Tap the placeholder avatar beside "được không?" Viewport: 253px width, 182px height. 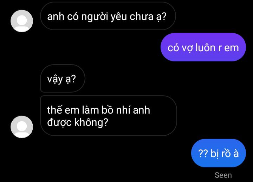[x=22, y=127]
